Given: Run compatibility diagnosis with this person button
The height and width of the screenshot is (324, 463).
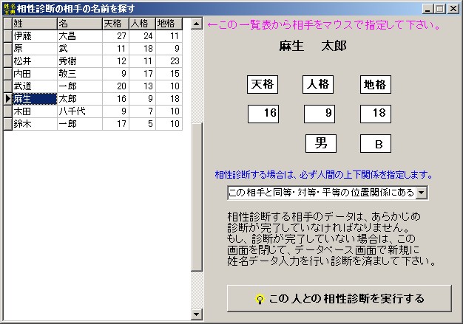Looking at the screenshot, I should [339, 298].
